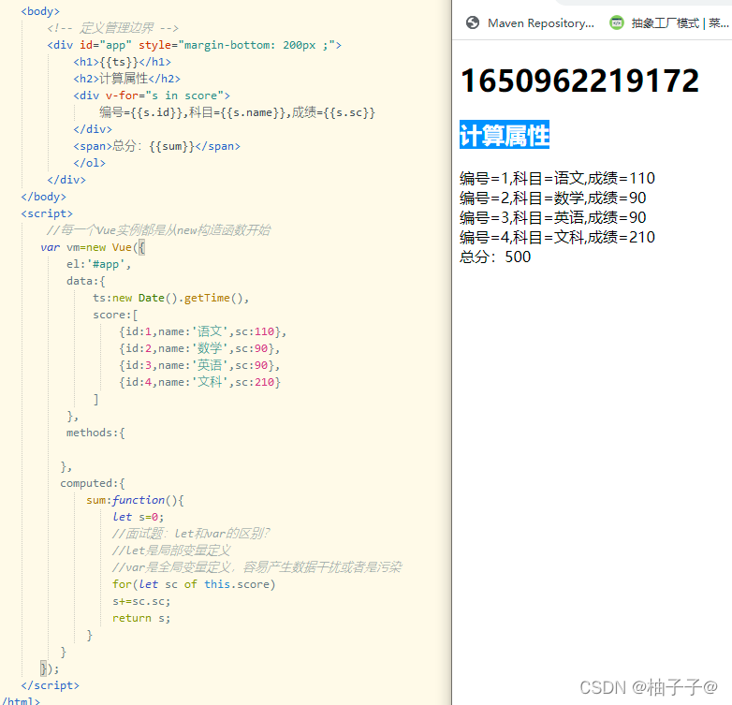Click the {id:3,name:'英语',sc:90} line

199,365
